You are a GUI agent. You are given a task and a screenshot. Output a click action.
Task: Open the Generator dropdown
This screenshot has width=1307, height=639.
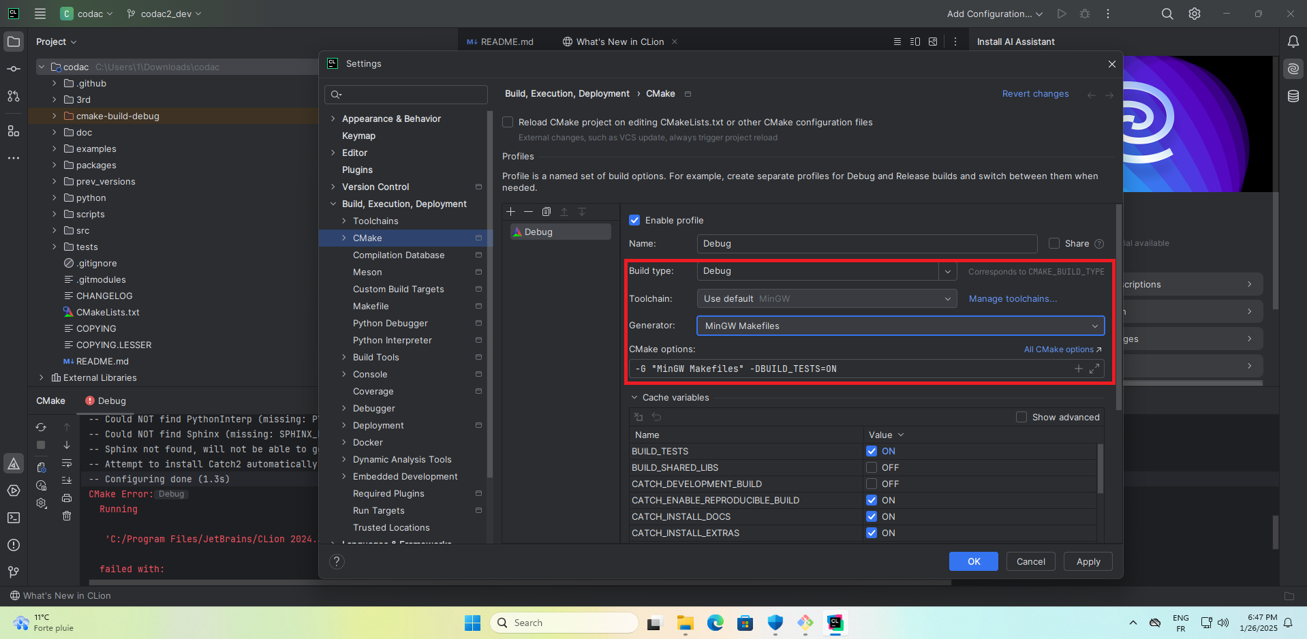[1094, 326]
